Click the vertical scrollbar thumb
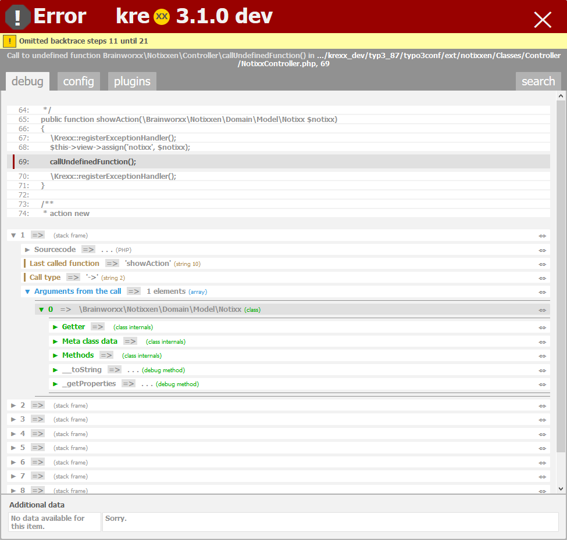Image resolution: width=567 pixels, height=540 pixels. coord(561,276)
